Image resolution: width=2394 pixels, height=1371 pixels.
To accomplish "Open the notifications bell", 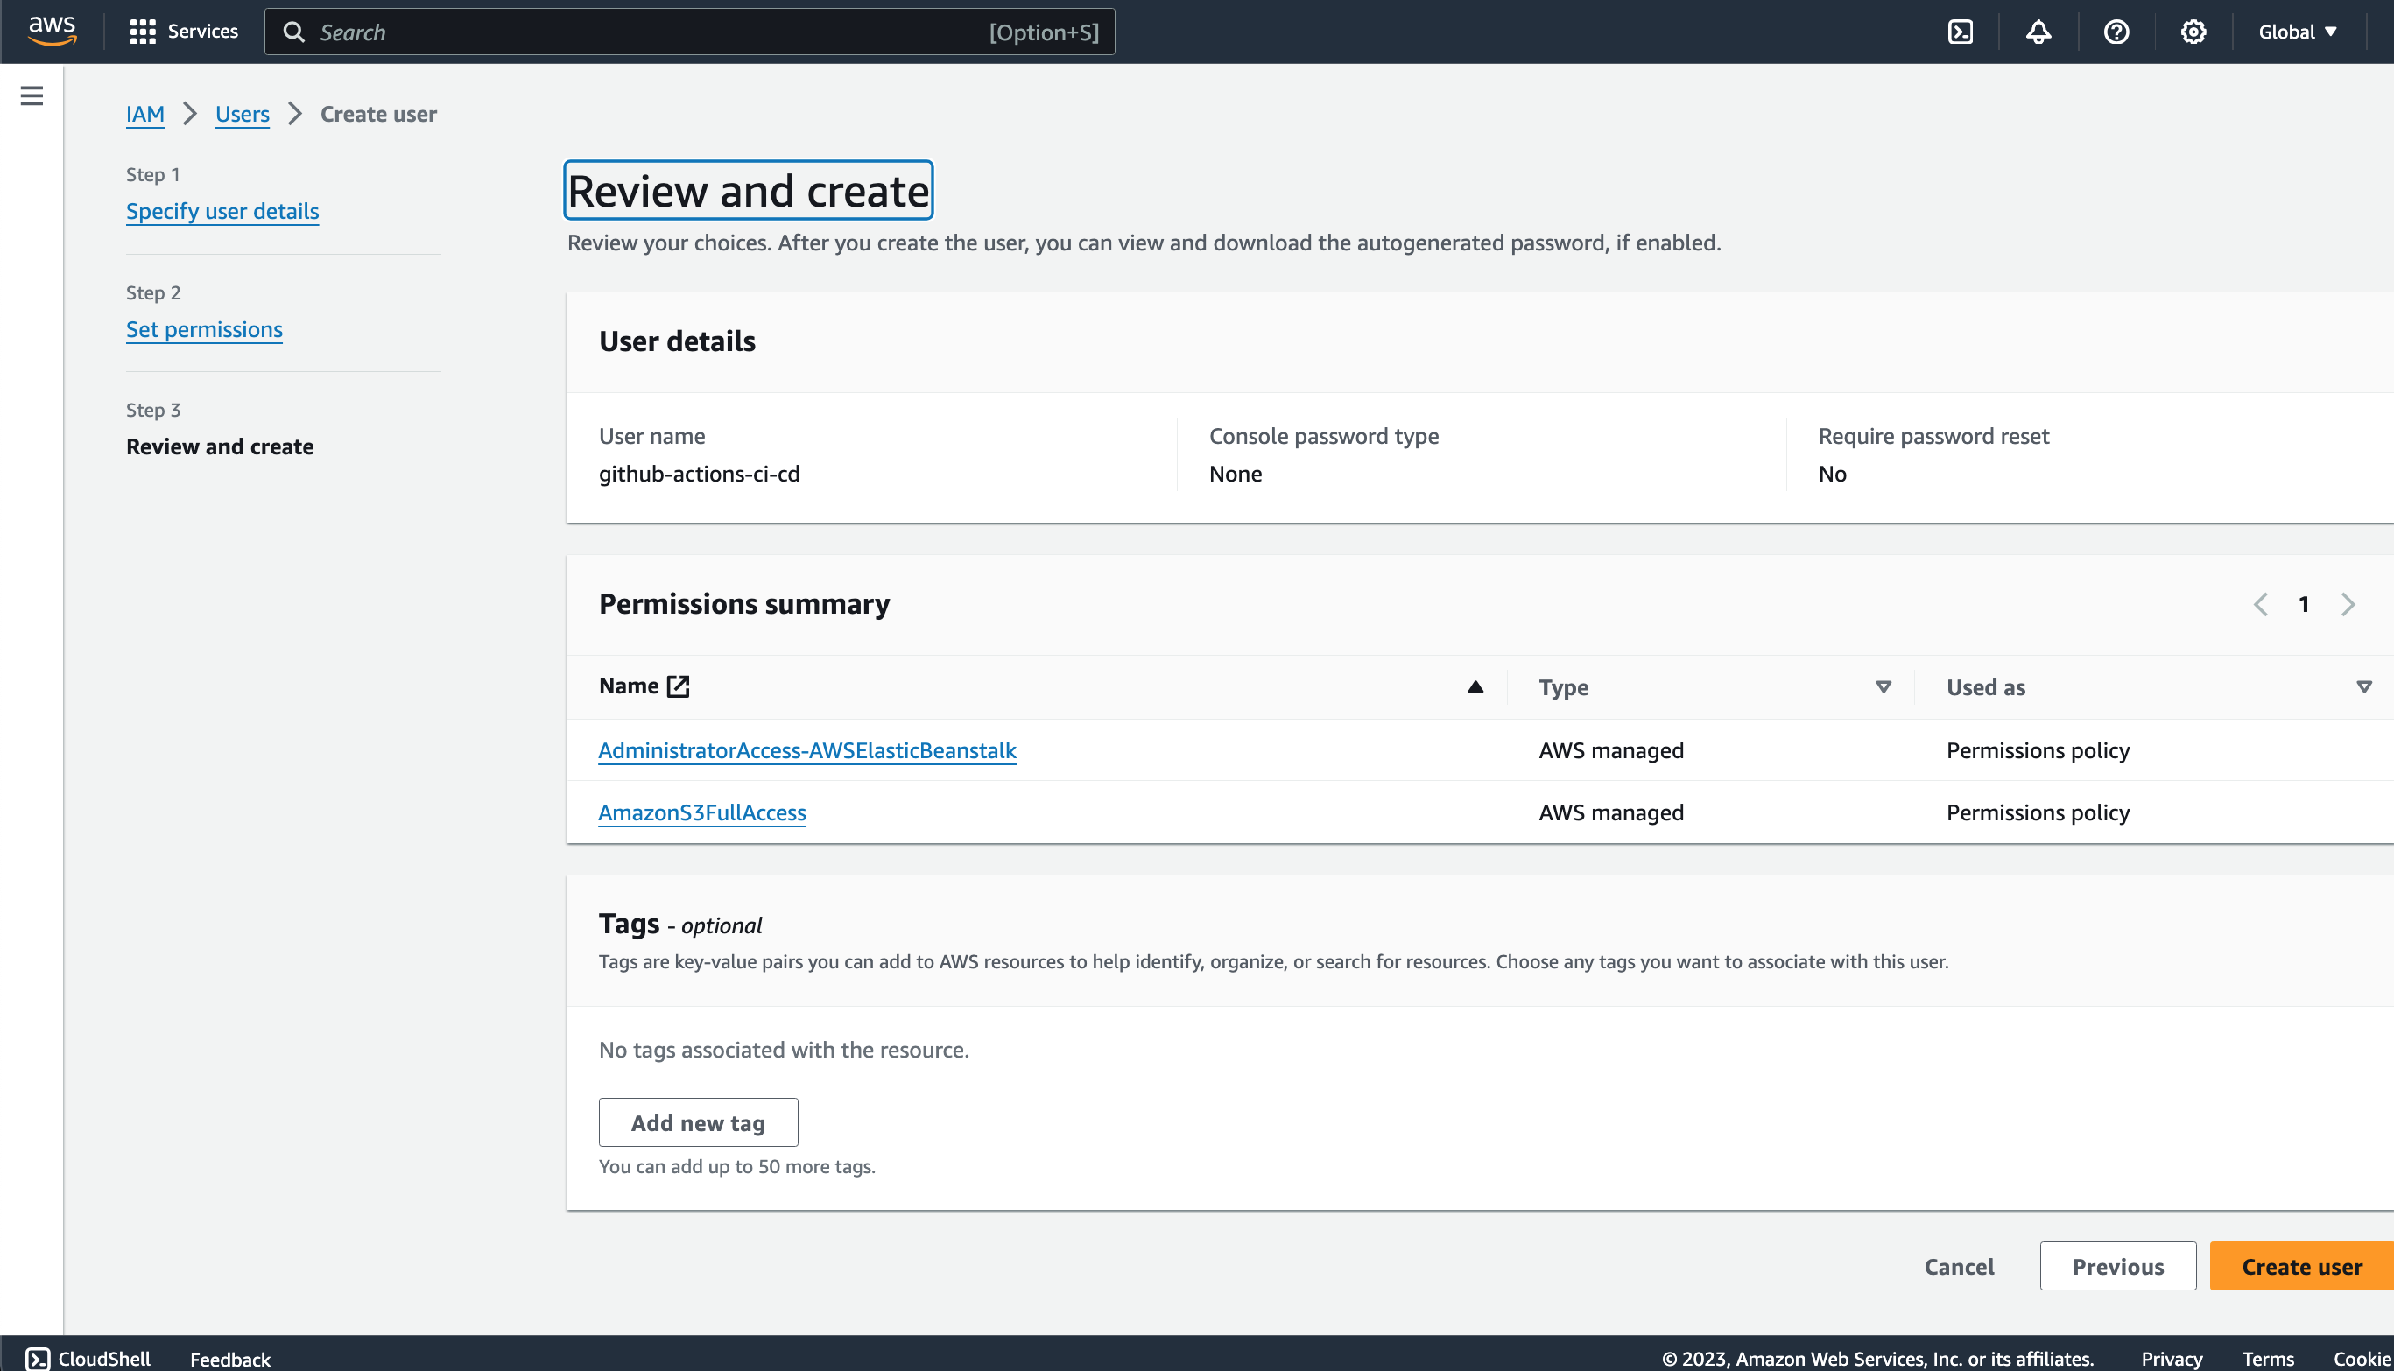I will [2038, 32].
